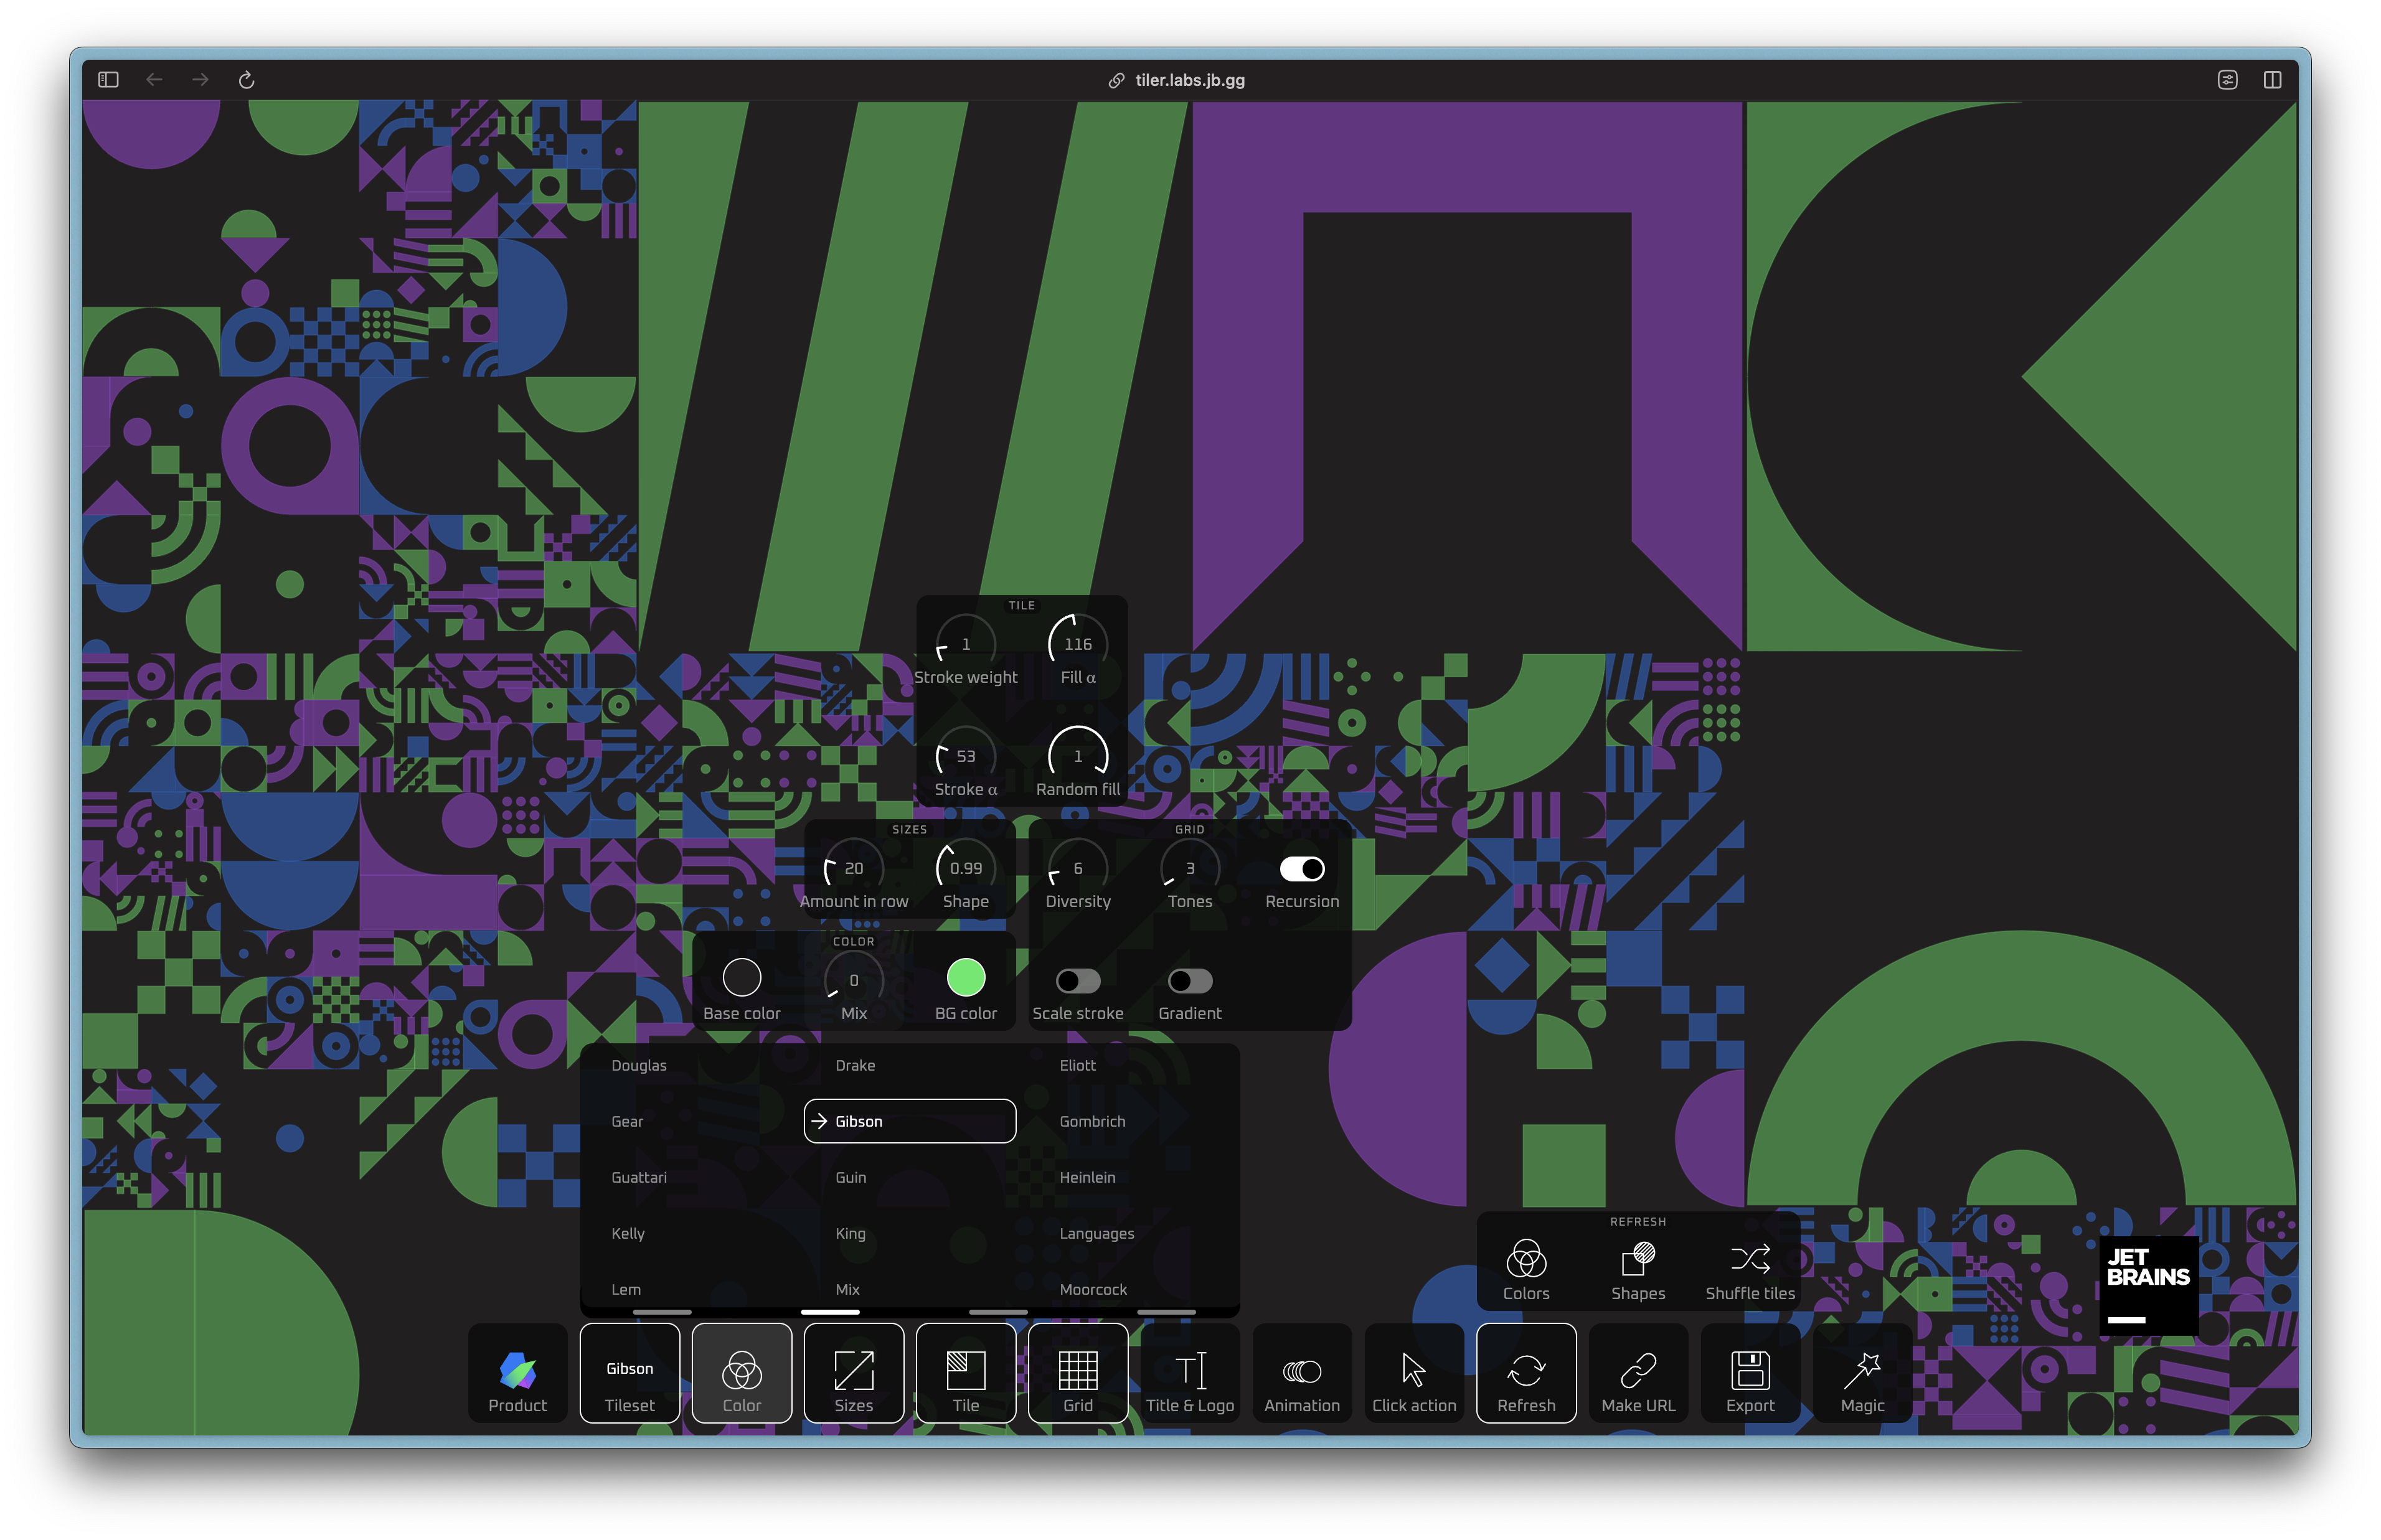Click the Export floppy icon
The image size is (2381, 1540).
click(1749, 1373)
